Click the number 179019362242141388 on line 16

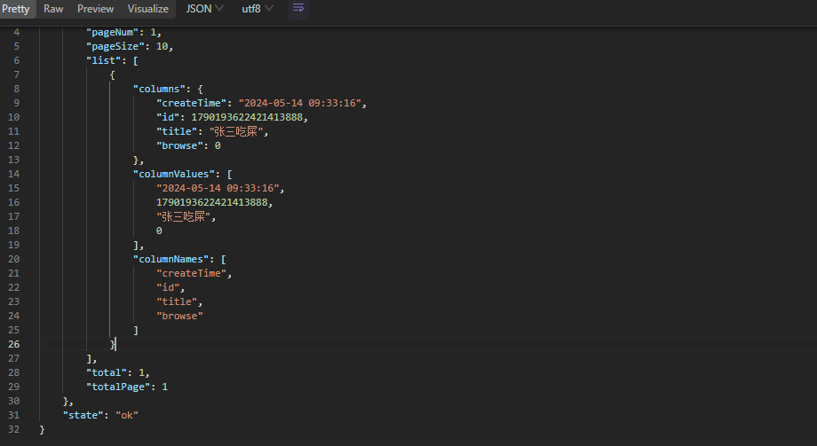click(x=211, y=202)
